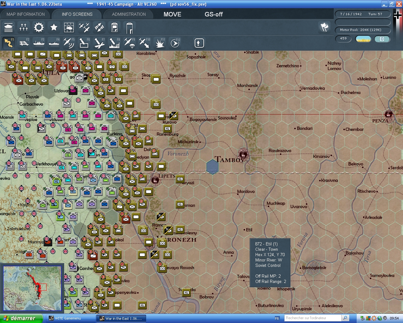Open the Commander's Report star icon
This screenshot has height=323, width=403.
pyautogui.click(x=54, y=27)
